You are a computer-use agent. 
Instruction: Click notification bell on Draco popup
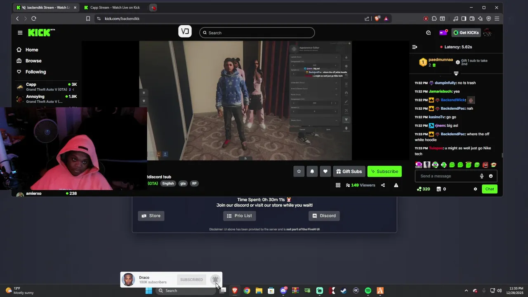[215, 280]
